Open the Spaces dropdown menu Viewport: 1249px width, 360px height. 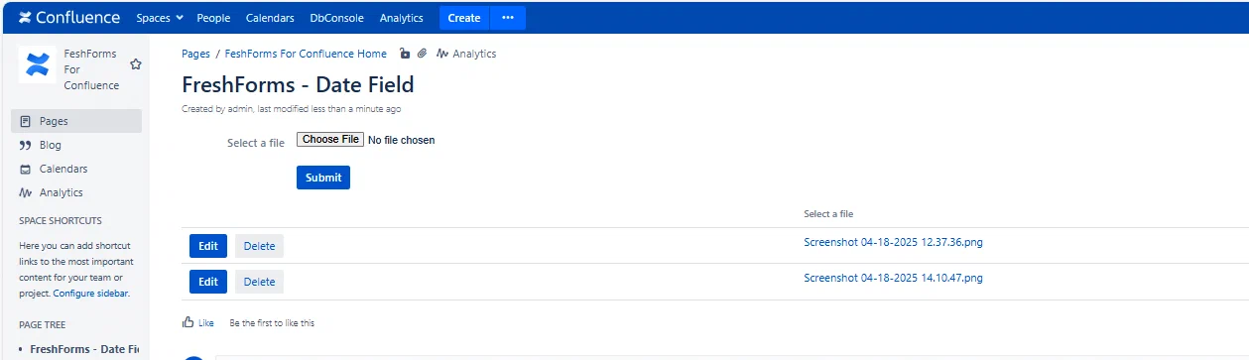tap(160, 18)
